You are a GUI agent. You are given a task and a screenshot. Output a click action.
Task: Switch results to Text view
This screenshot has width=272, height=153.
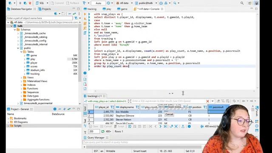coord(85,121)
